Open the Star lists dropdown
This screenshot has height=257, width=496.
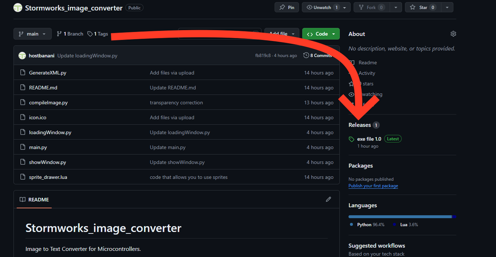tap(447, 7)
